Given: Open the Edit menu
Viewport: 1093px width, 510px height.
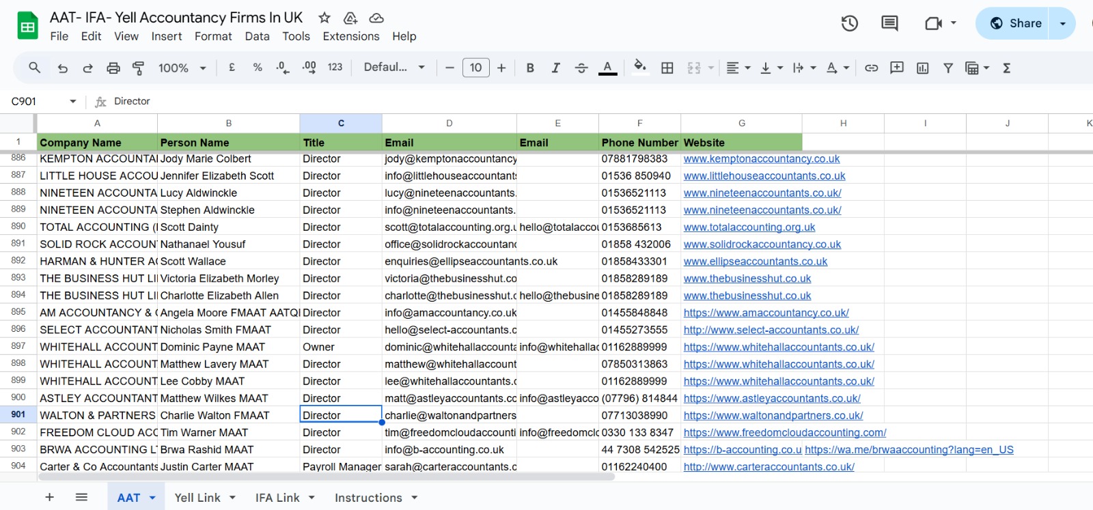Looking at the screenshot, I should tap(91, 36).
